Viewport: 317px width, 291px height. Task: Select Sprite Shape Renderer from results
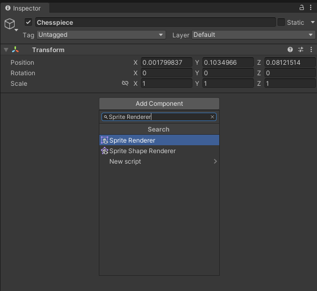159,150
